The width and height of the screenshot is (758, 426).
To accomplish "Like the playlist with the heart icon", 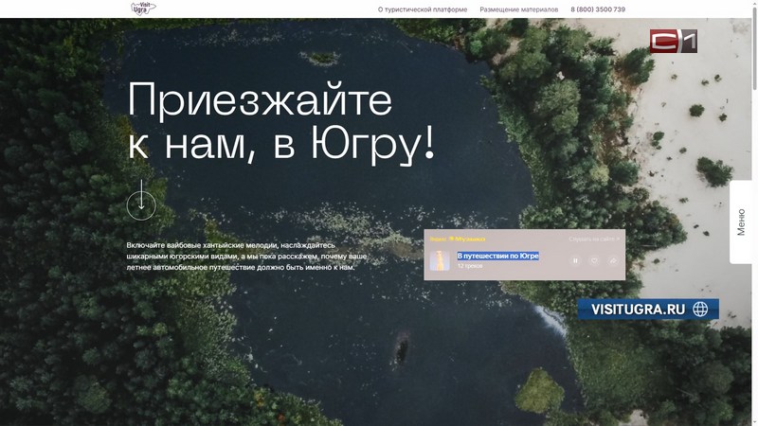I will pyautogui.click(x=594, y=261).
